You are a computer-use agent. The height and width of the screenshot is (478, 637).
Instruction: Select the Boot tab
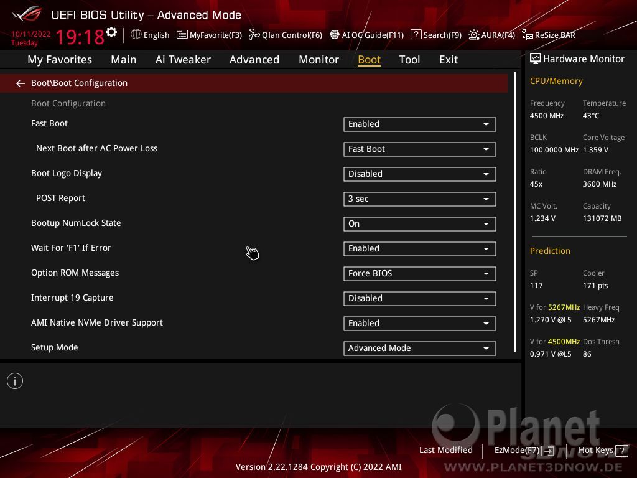coord(369,60)
